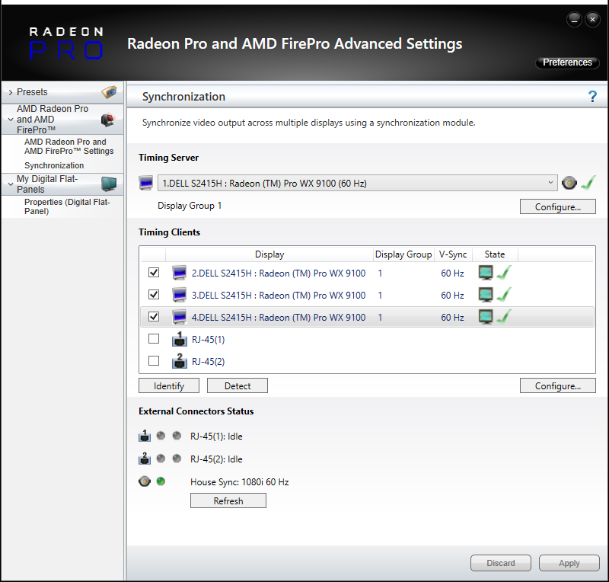Click the blue help question mark icon

coord(592,97)
